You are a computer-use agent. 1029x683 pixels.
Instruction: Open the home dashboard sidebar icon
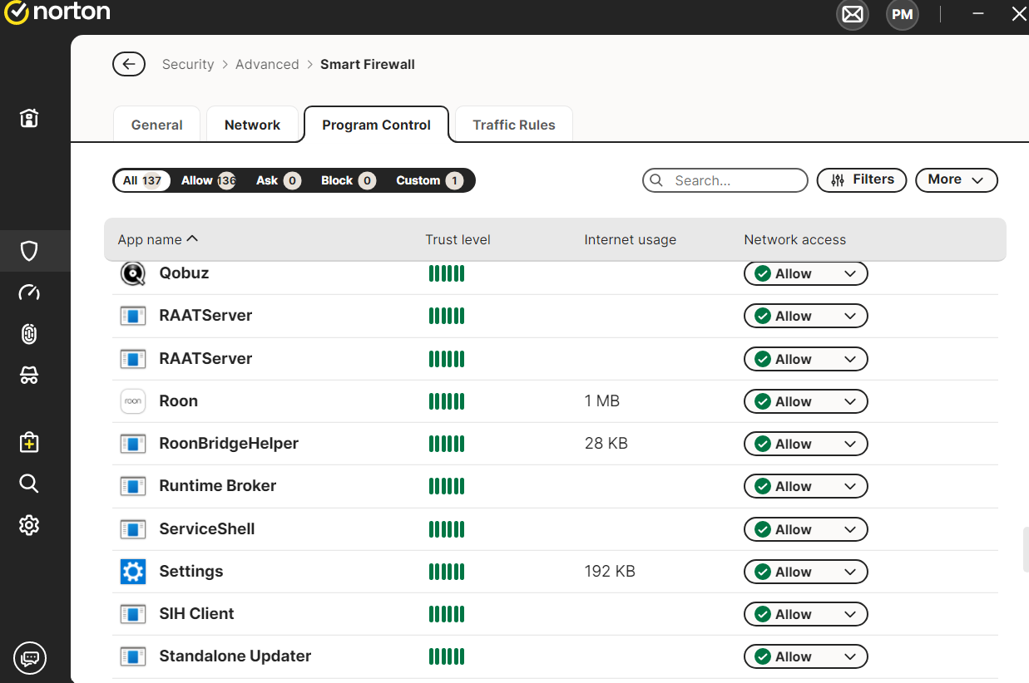(29, 118)
